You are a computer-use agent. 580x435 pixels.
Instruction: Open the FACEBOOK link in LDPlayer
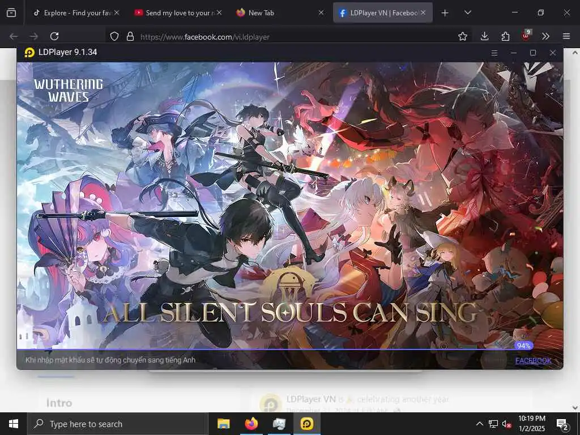tap(534, 361)
